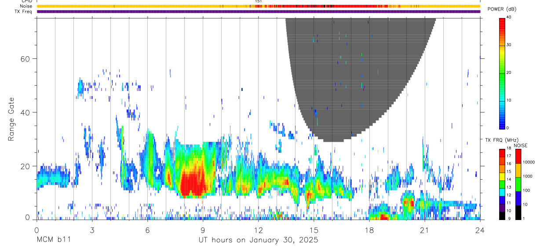Select the "18" tick on the UT hours axis

point(369,230)
